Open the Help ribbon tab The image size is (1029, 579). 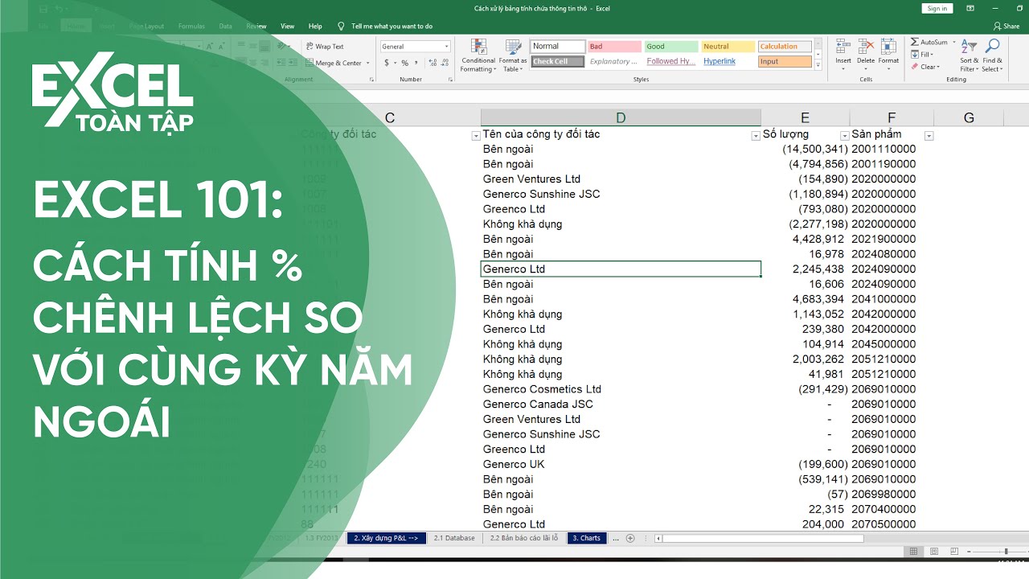click(x=315, y=26)
